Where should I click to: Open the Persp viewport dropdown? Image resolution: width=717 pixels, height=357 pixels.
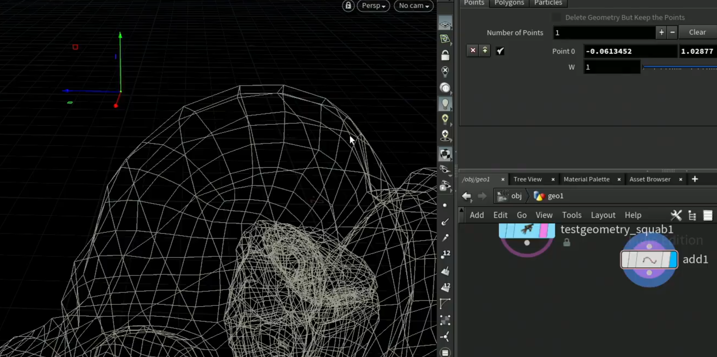pos(373,5)
